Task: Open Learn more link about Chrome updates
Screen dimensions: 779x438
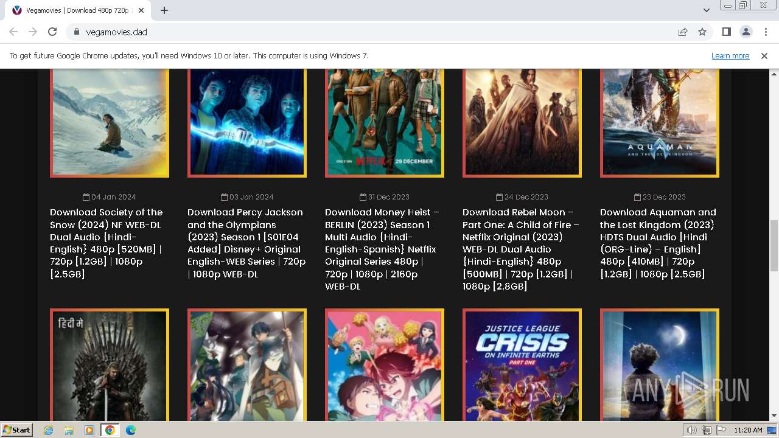Action: click(730, 56)
